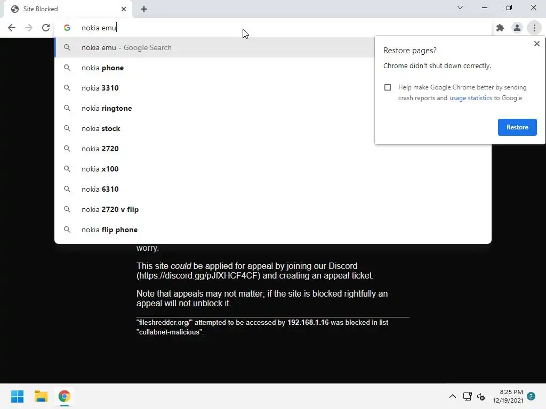Viewport: 546px width, 409px height.
Task: Open the muted volume tray icon
Action: [x=481, y=396]
